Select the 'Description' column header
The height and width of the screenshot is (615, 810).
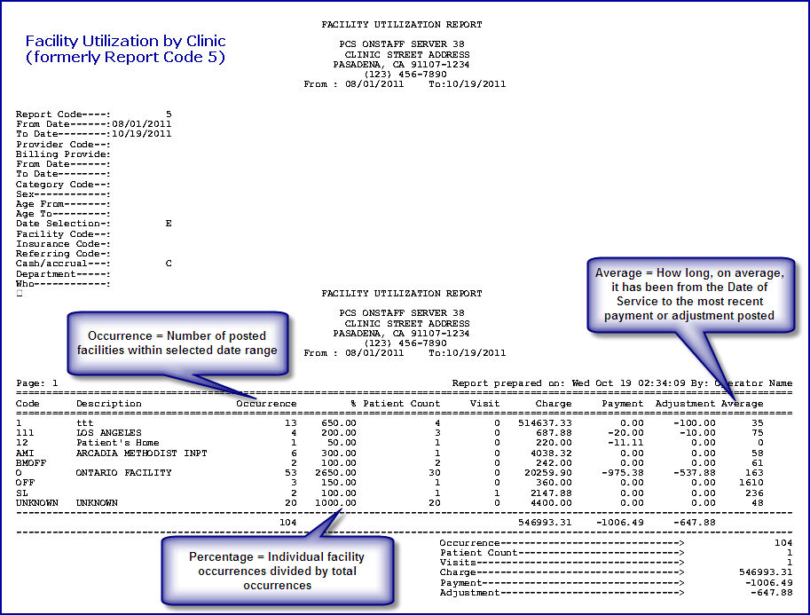[109, 404]
